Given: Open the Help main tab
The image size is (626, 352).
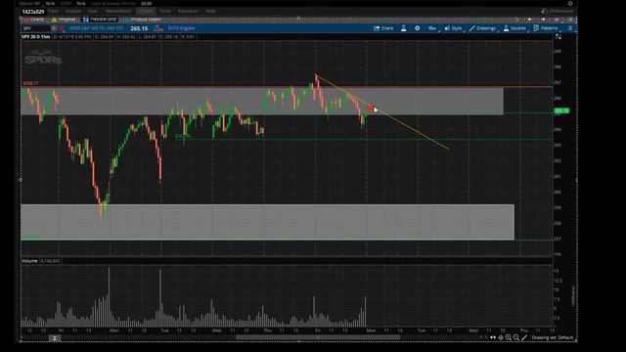Looking at the screenshot, I should pyautogui.click(x=211, y=11).
